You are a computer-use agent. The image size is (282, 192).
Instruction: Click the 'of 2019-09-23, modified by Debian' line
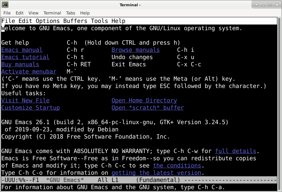pyautogui.click(x=61, y=129)
